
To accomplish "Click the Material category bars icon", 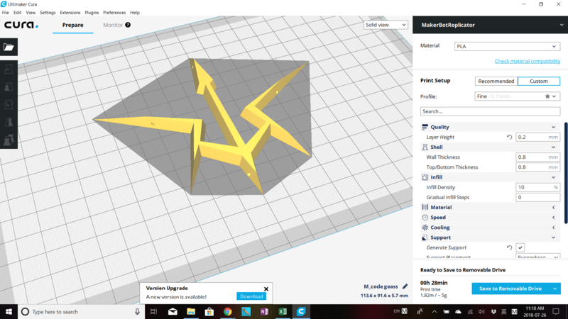I will [425, 207].
